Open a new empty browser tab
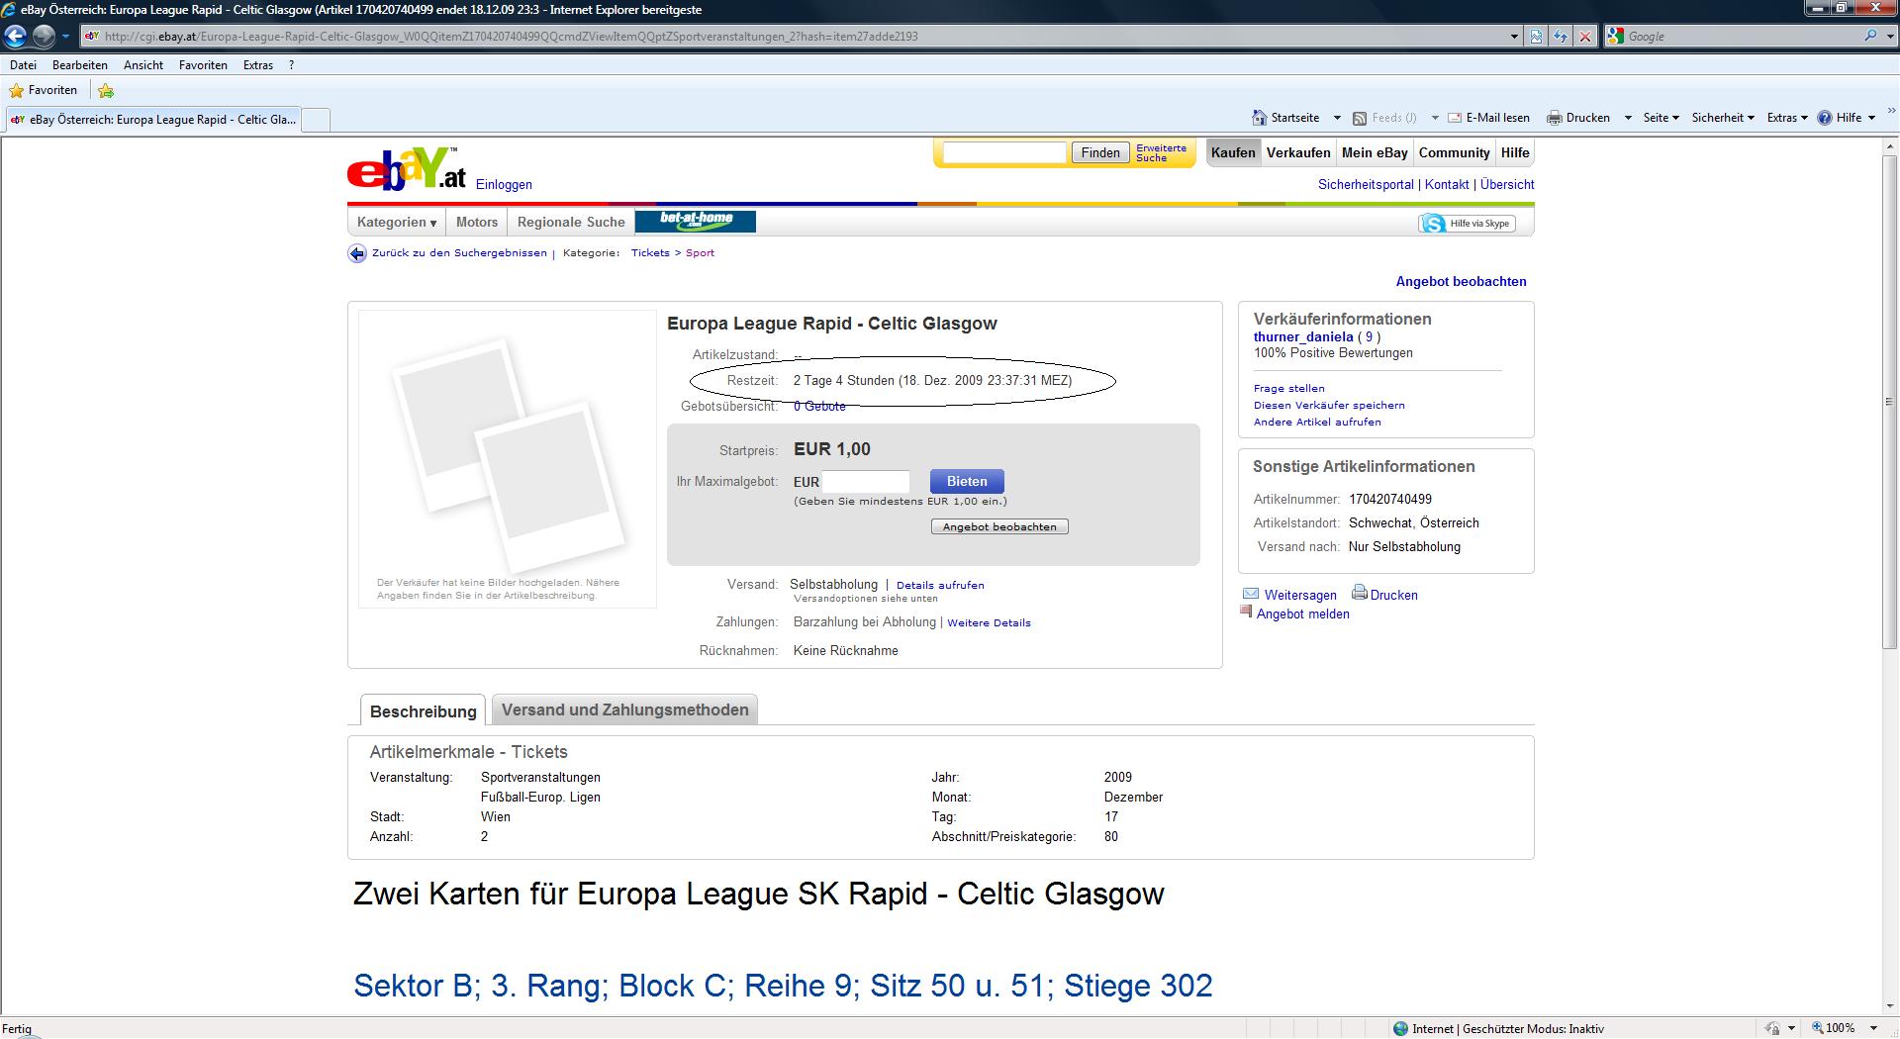The image size is (1900, 1039). pos(315,120)
